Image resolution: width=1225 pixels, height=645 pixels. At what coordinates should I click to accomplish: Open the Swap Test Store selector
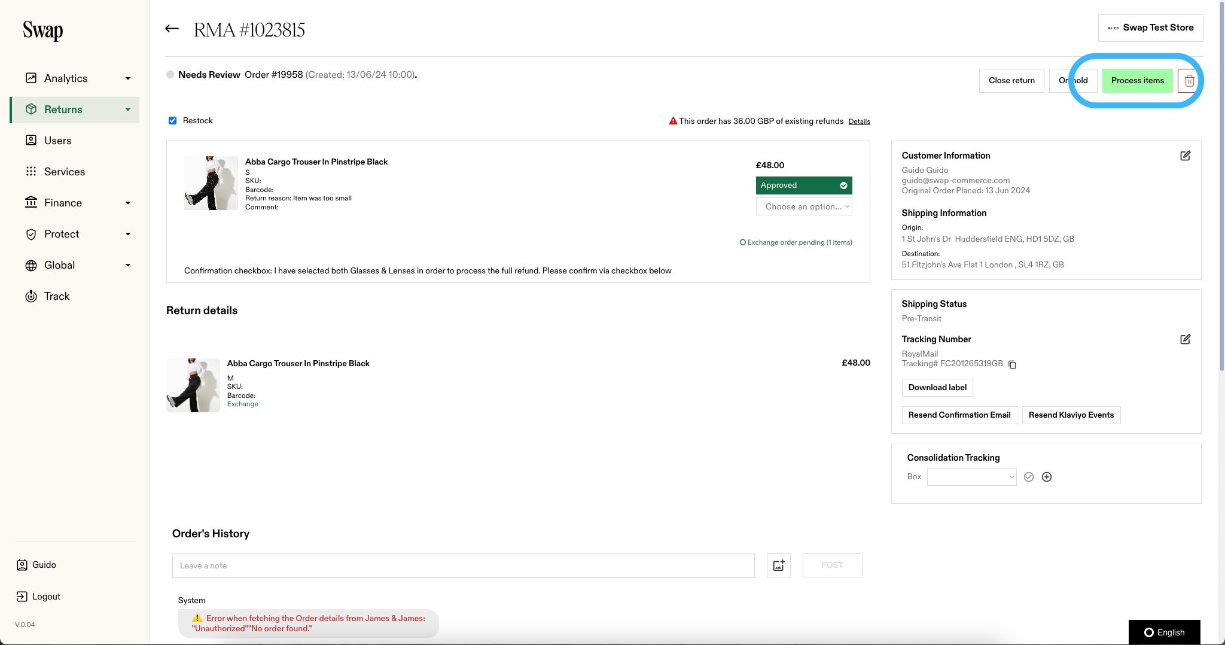point(1150,28)
